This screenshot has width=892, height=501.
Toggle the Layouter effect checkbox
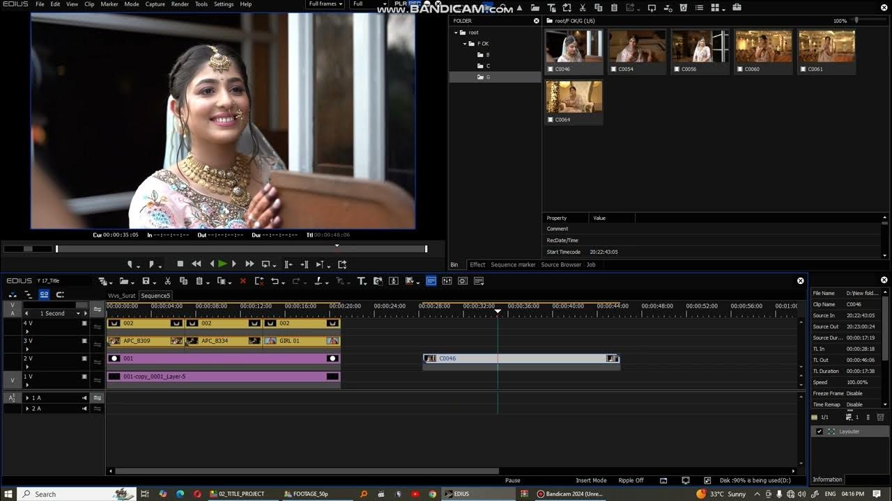click(820, 431)
